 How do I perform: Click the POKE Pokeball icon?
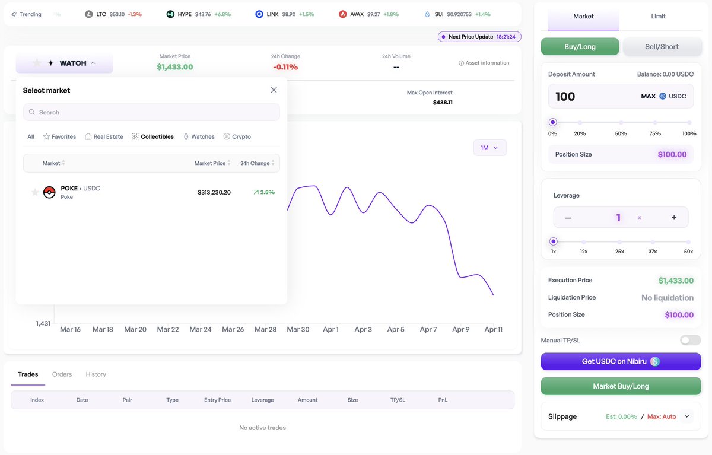[49, 192]
